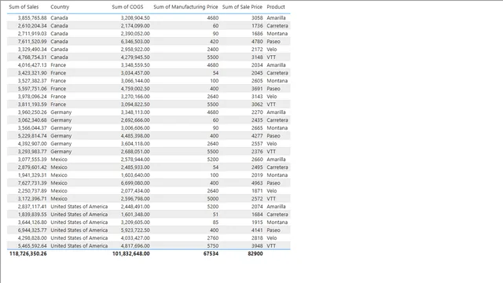Click the total sales 118,726,350.26
This screenshot has width=503, height=283.
pyautogui.click(x=28, y=253)
